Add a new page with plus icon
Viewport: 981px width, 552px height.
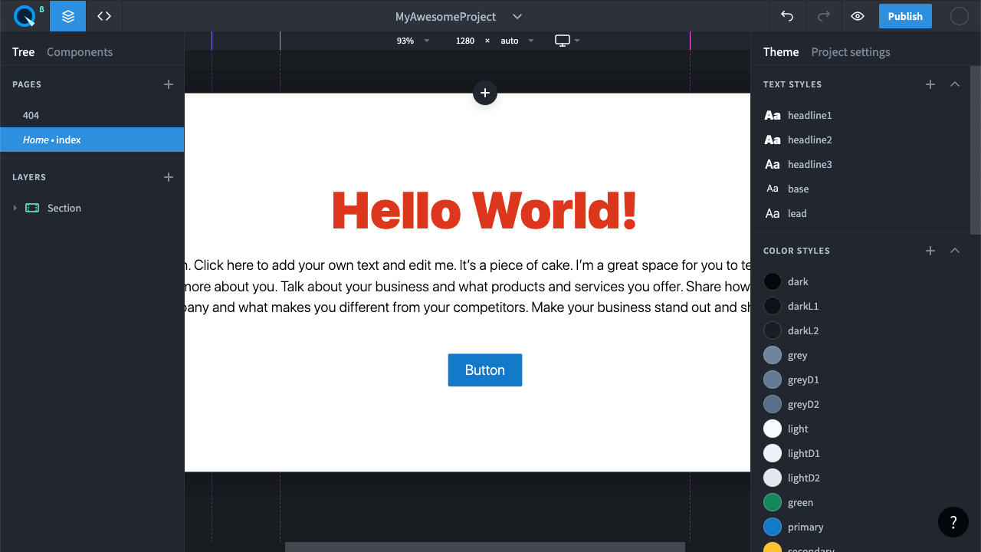(169, 84)
